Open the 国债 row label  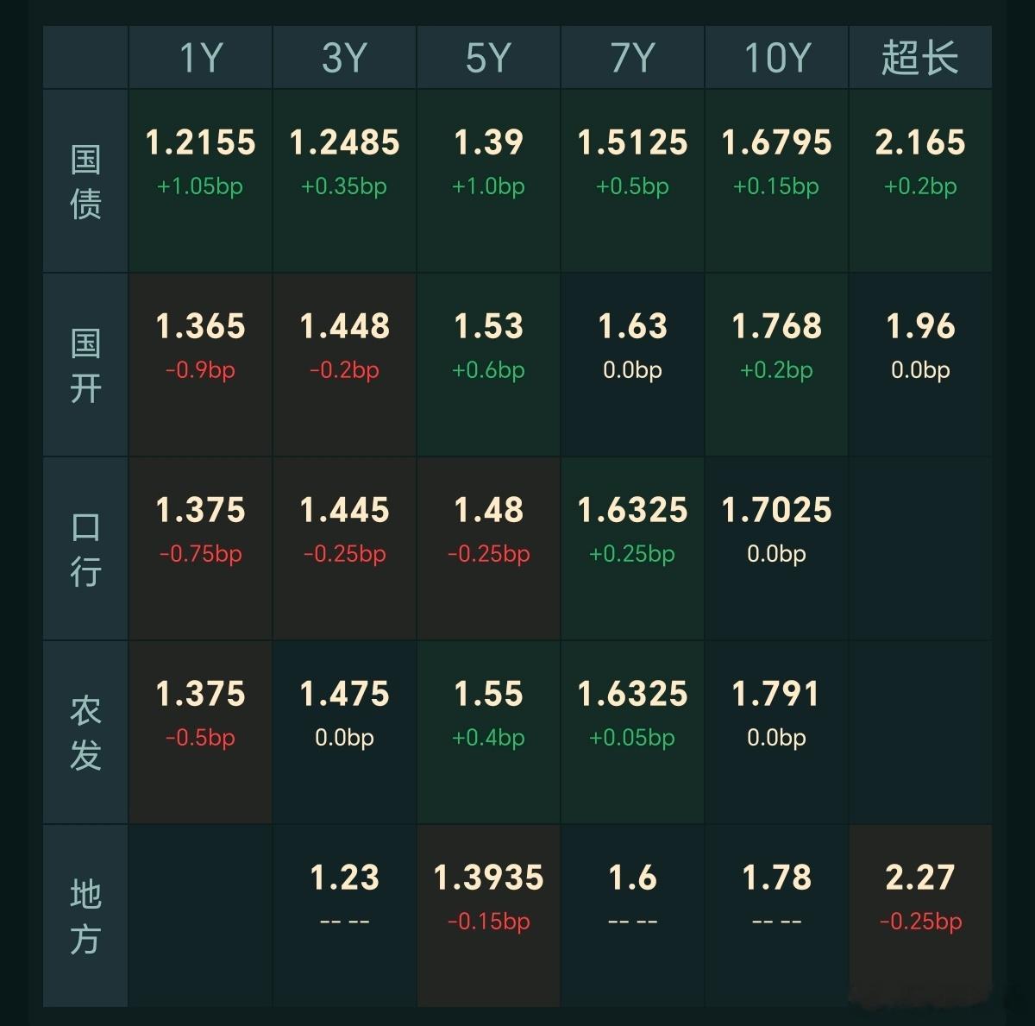pos(85,181)
